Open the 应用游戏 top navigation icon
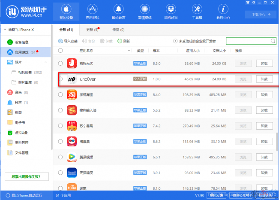Image resolution: width=279 pixels, height=200 pixels. [x=92, y=12]
